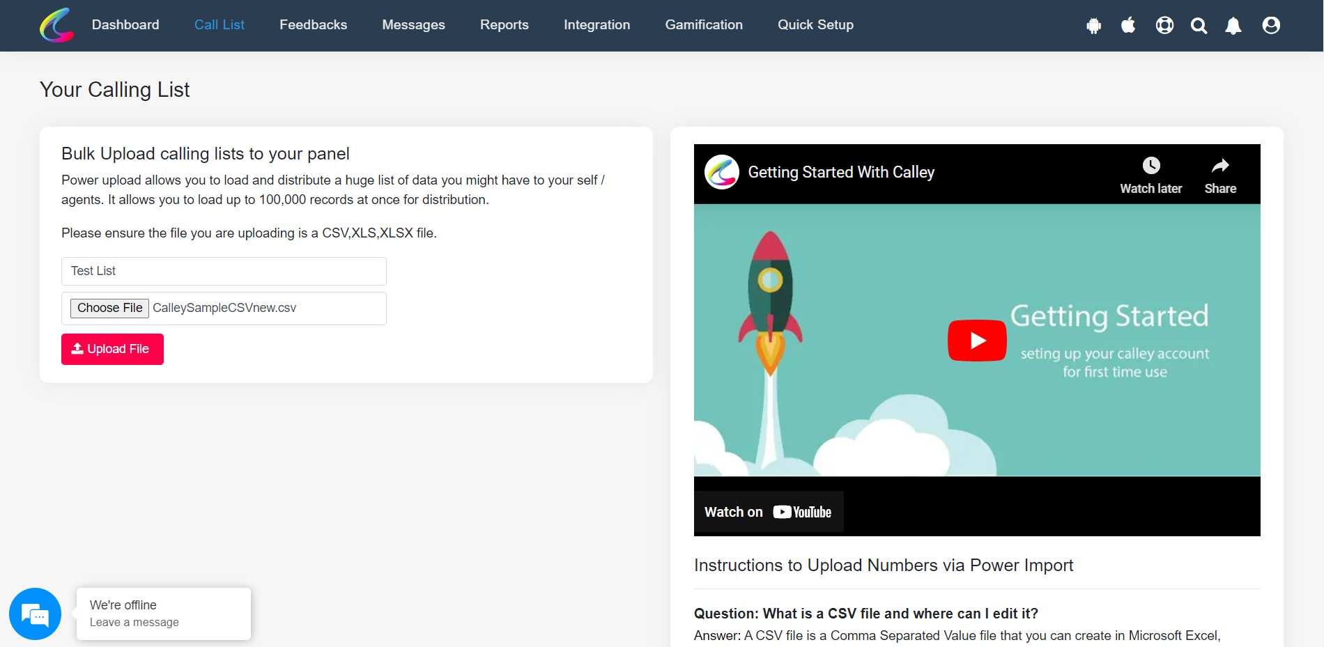The height and width of the screenshot is (647, 1324).
Task: Click the support lifebuoy icon
Action: (1164, 26)
